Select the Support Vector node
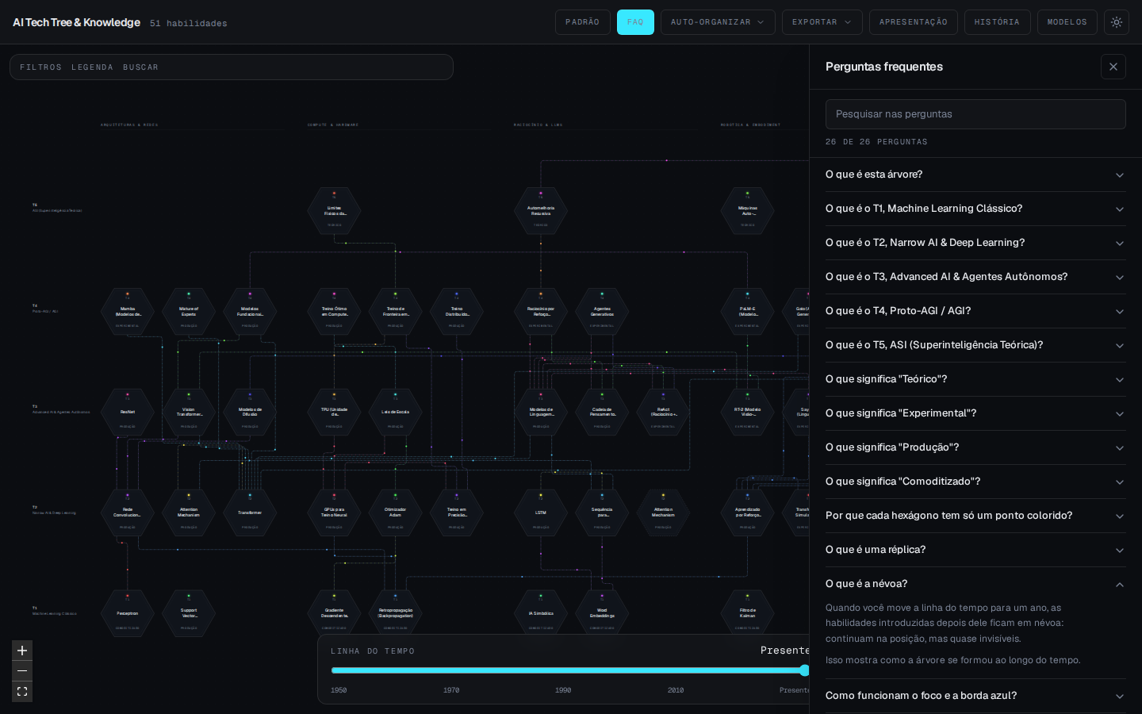This screenshot has width=1142, height=714. 189,613
